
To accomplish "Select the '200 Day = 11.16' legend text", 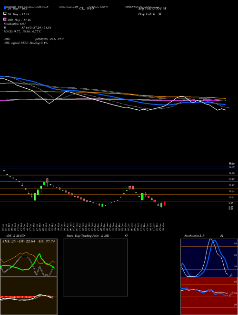I will click(x=19, y=20).
